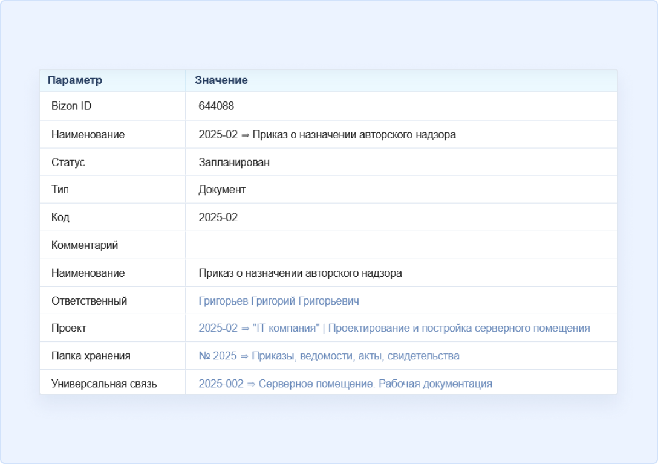658x464 pixels.
Task: Select the type value Документ
Action: (x=222, y=190)
